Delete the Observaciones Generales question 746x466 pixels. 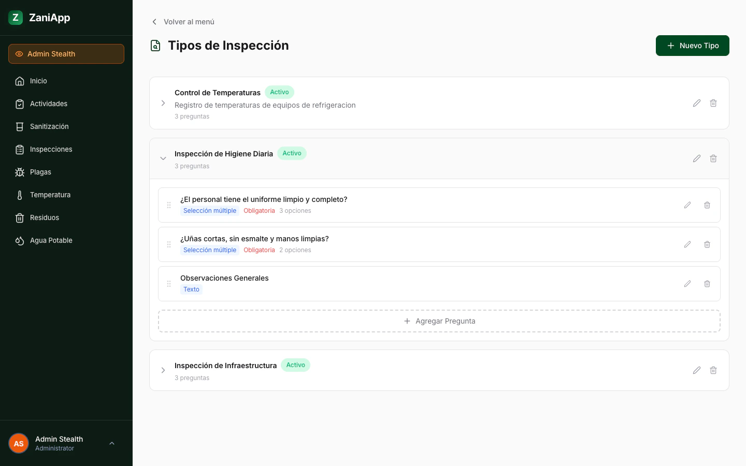pyautogui.click(x=707, y=284)
